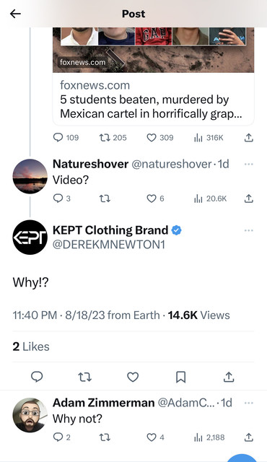The width and height of the screenshot is (267, 462).
Task: Open more options on Adam Zimmerman's reply
Action: click(x=249, y=403)
